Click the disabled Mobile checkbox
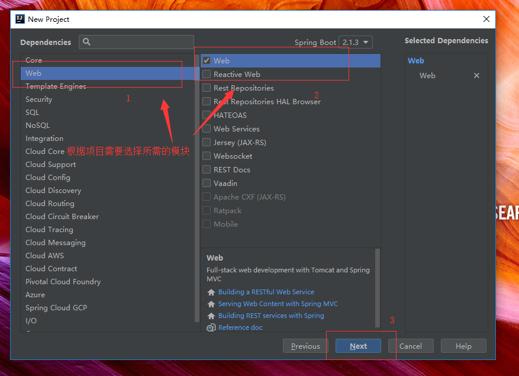 (207, 224)
